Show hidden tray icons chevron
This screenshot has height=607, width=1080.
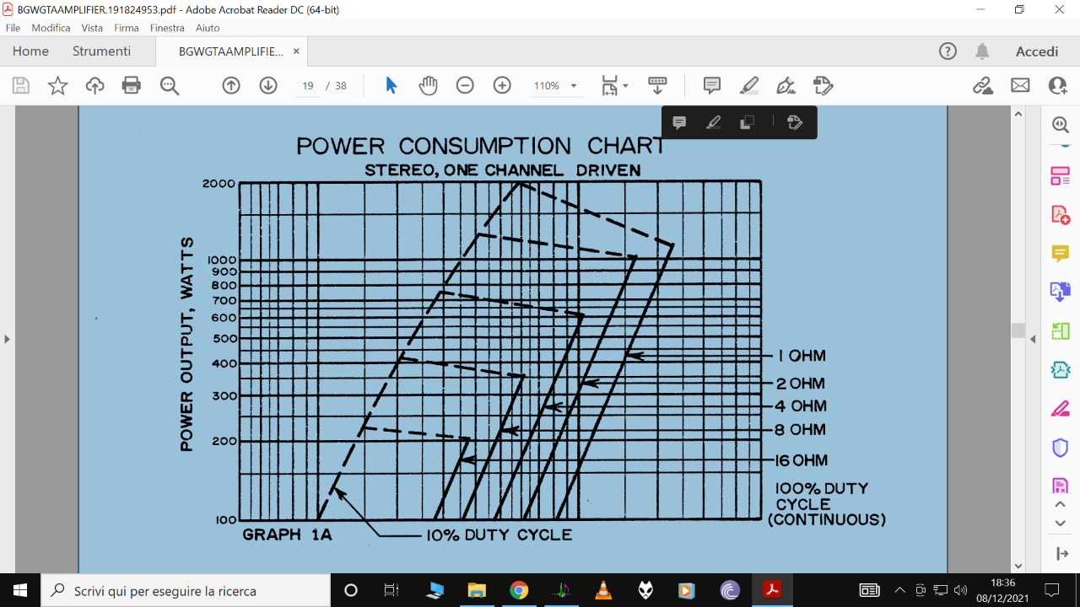pos(900,590)
